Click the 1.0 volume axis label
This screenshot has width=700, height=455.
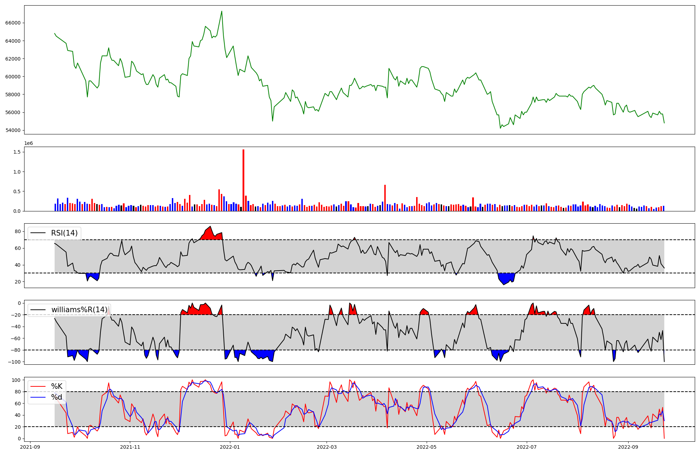(x=17, y=172)
